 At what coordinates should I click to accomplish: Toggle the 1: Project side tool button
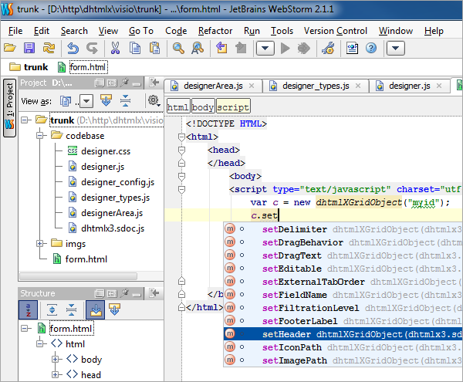9,108
